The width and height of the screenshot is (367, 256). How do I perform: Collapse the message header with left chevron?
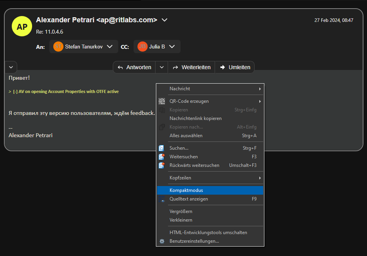coord(11,67)
